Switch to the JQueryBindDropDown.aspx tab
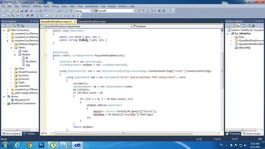 (92, 22)
